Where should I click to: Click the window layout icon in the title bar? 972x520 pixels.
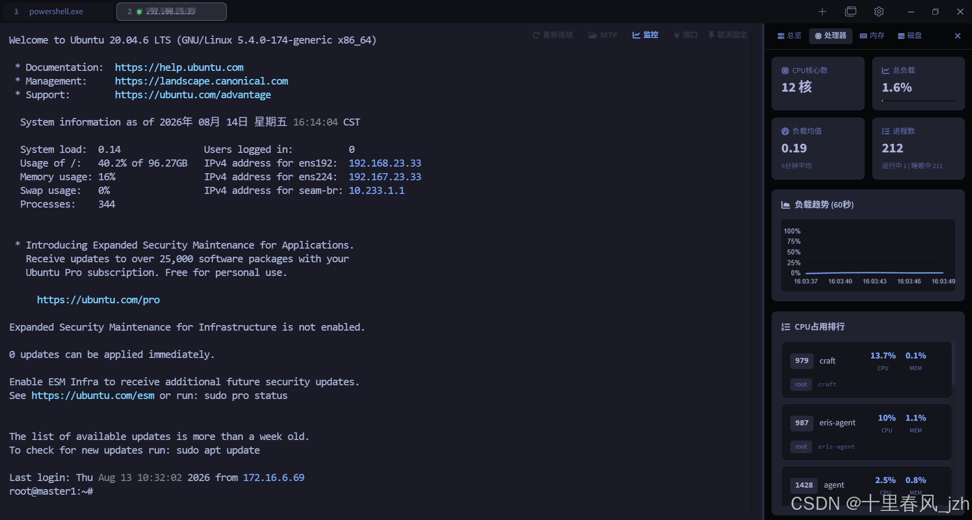click(851, 11)
